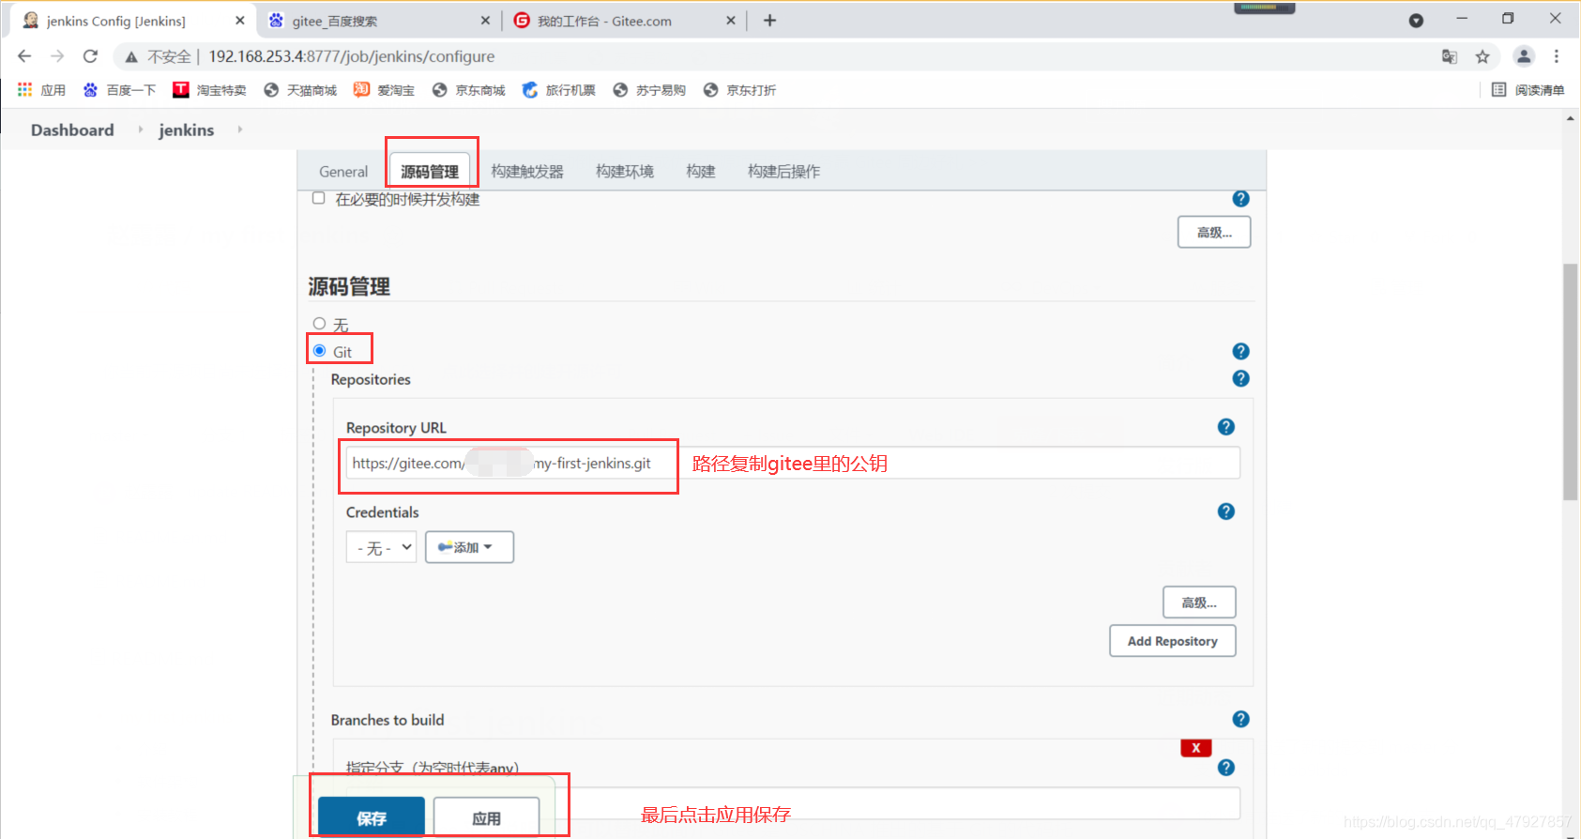This screenshot has height=839, width=1581.
Task: Click help icon beside Credentials
Action: (x=1225, y=511)
